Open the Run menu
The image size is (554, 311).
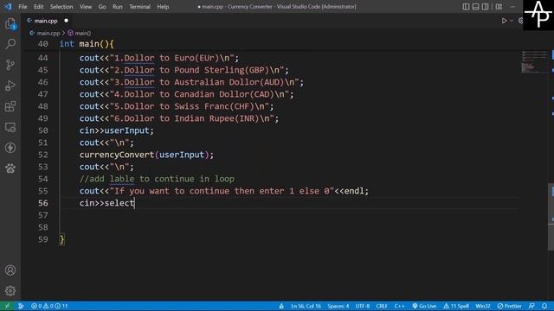point(118,7)
